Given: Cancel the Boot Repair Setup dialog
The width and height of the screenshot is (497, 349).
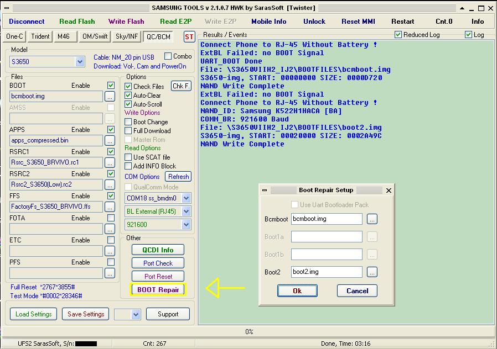Looking at the screenshot, I should click(357, 291).
